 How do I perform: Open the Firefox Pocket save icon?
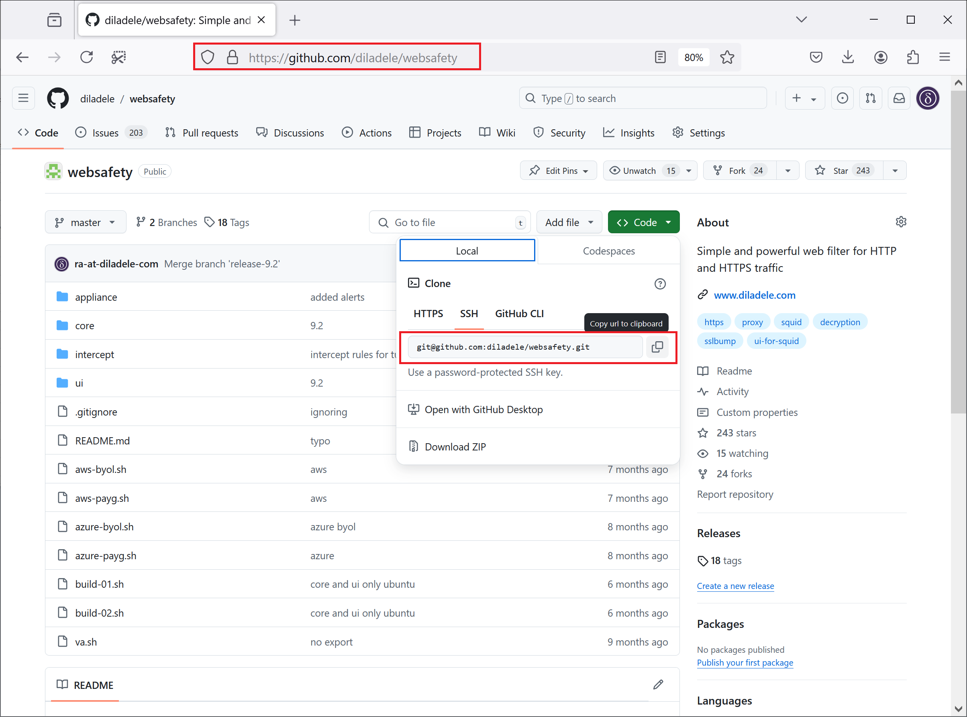point(816,57)
